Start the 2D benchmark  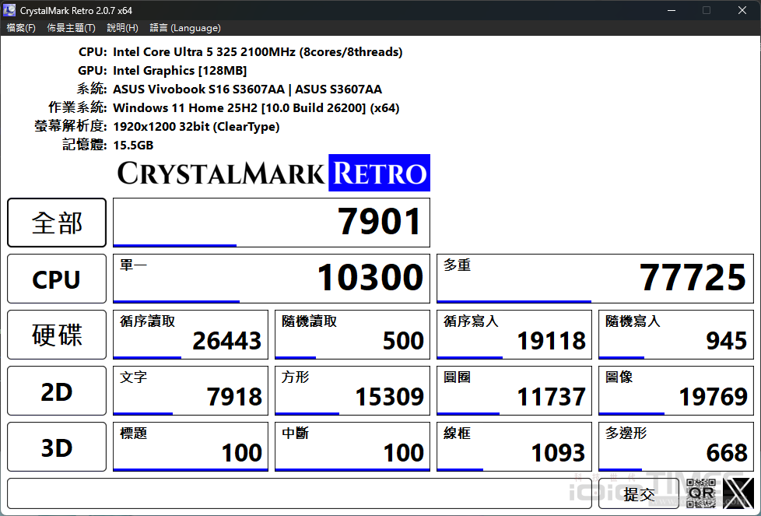click(x=56, y=391)
